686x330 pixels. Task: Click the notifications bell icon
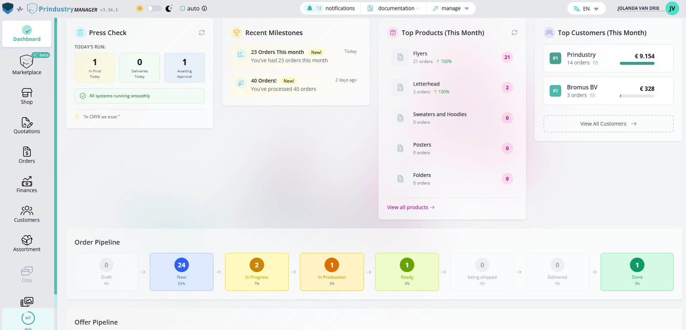(x=310, y=8)
